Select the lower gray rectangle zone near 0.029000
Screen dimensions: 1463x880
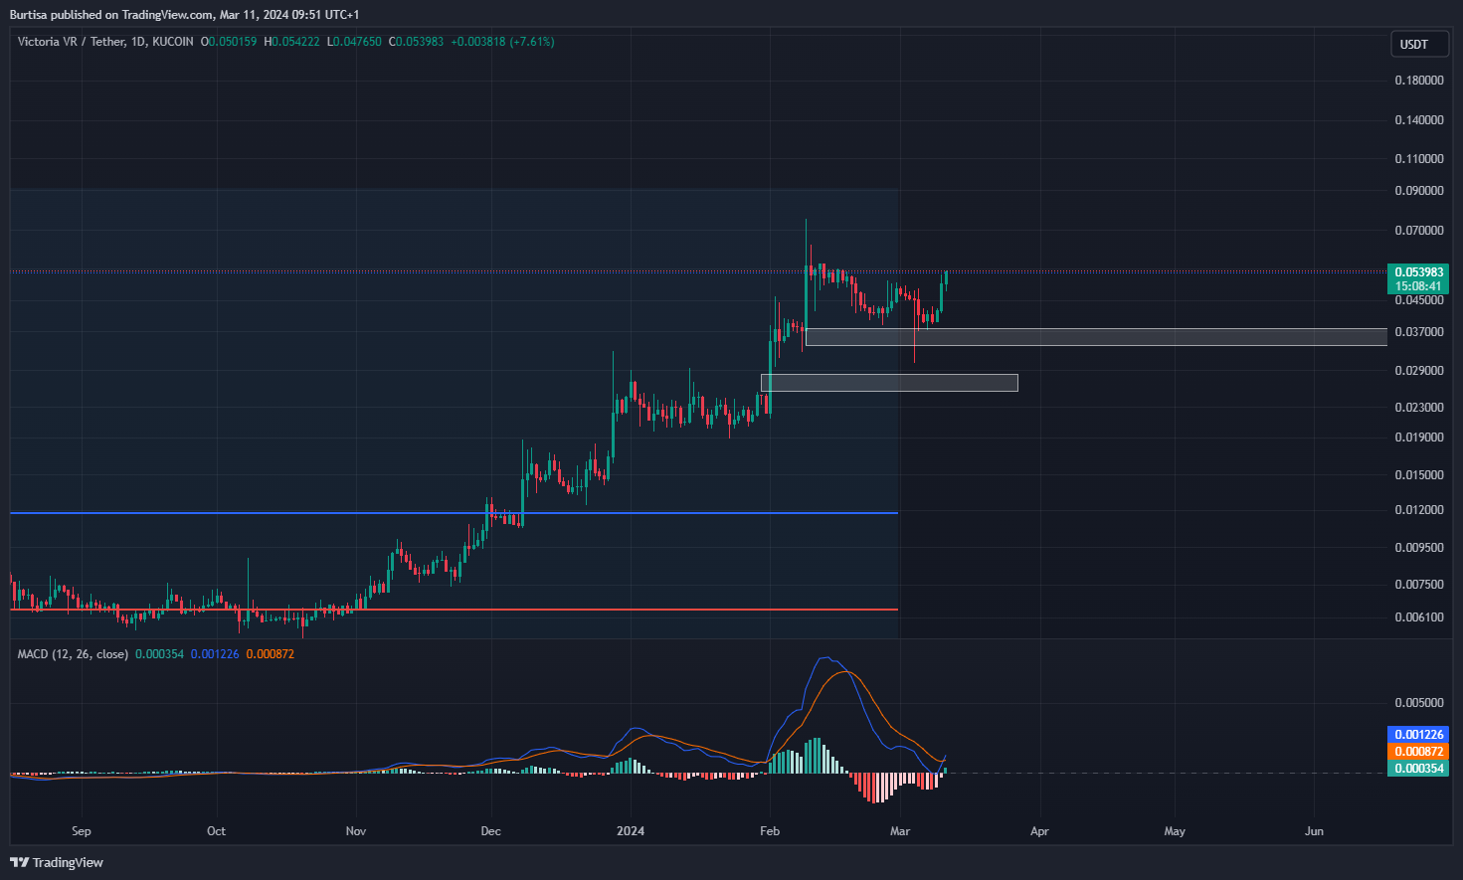889,383
